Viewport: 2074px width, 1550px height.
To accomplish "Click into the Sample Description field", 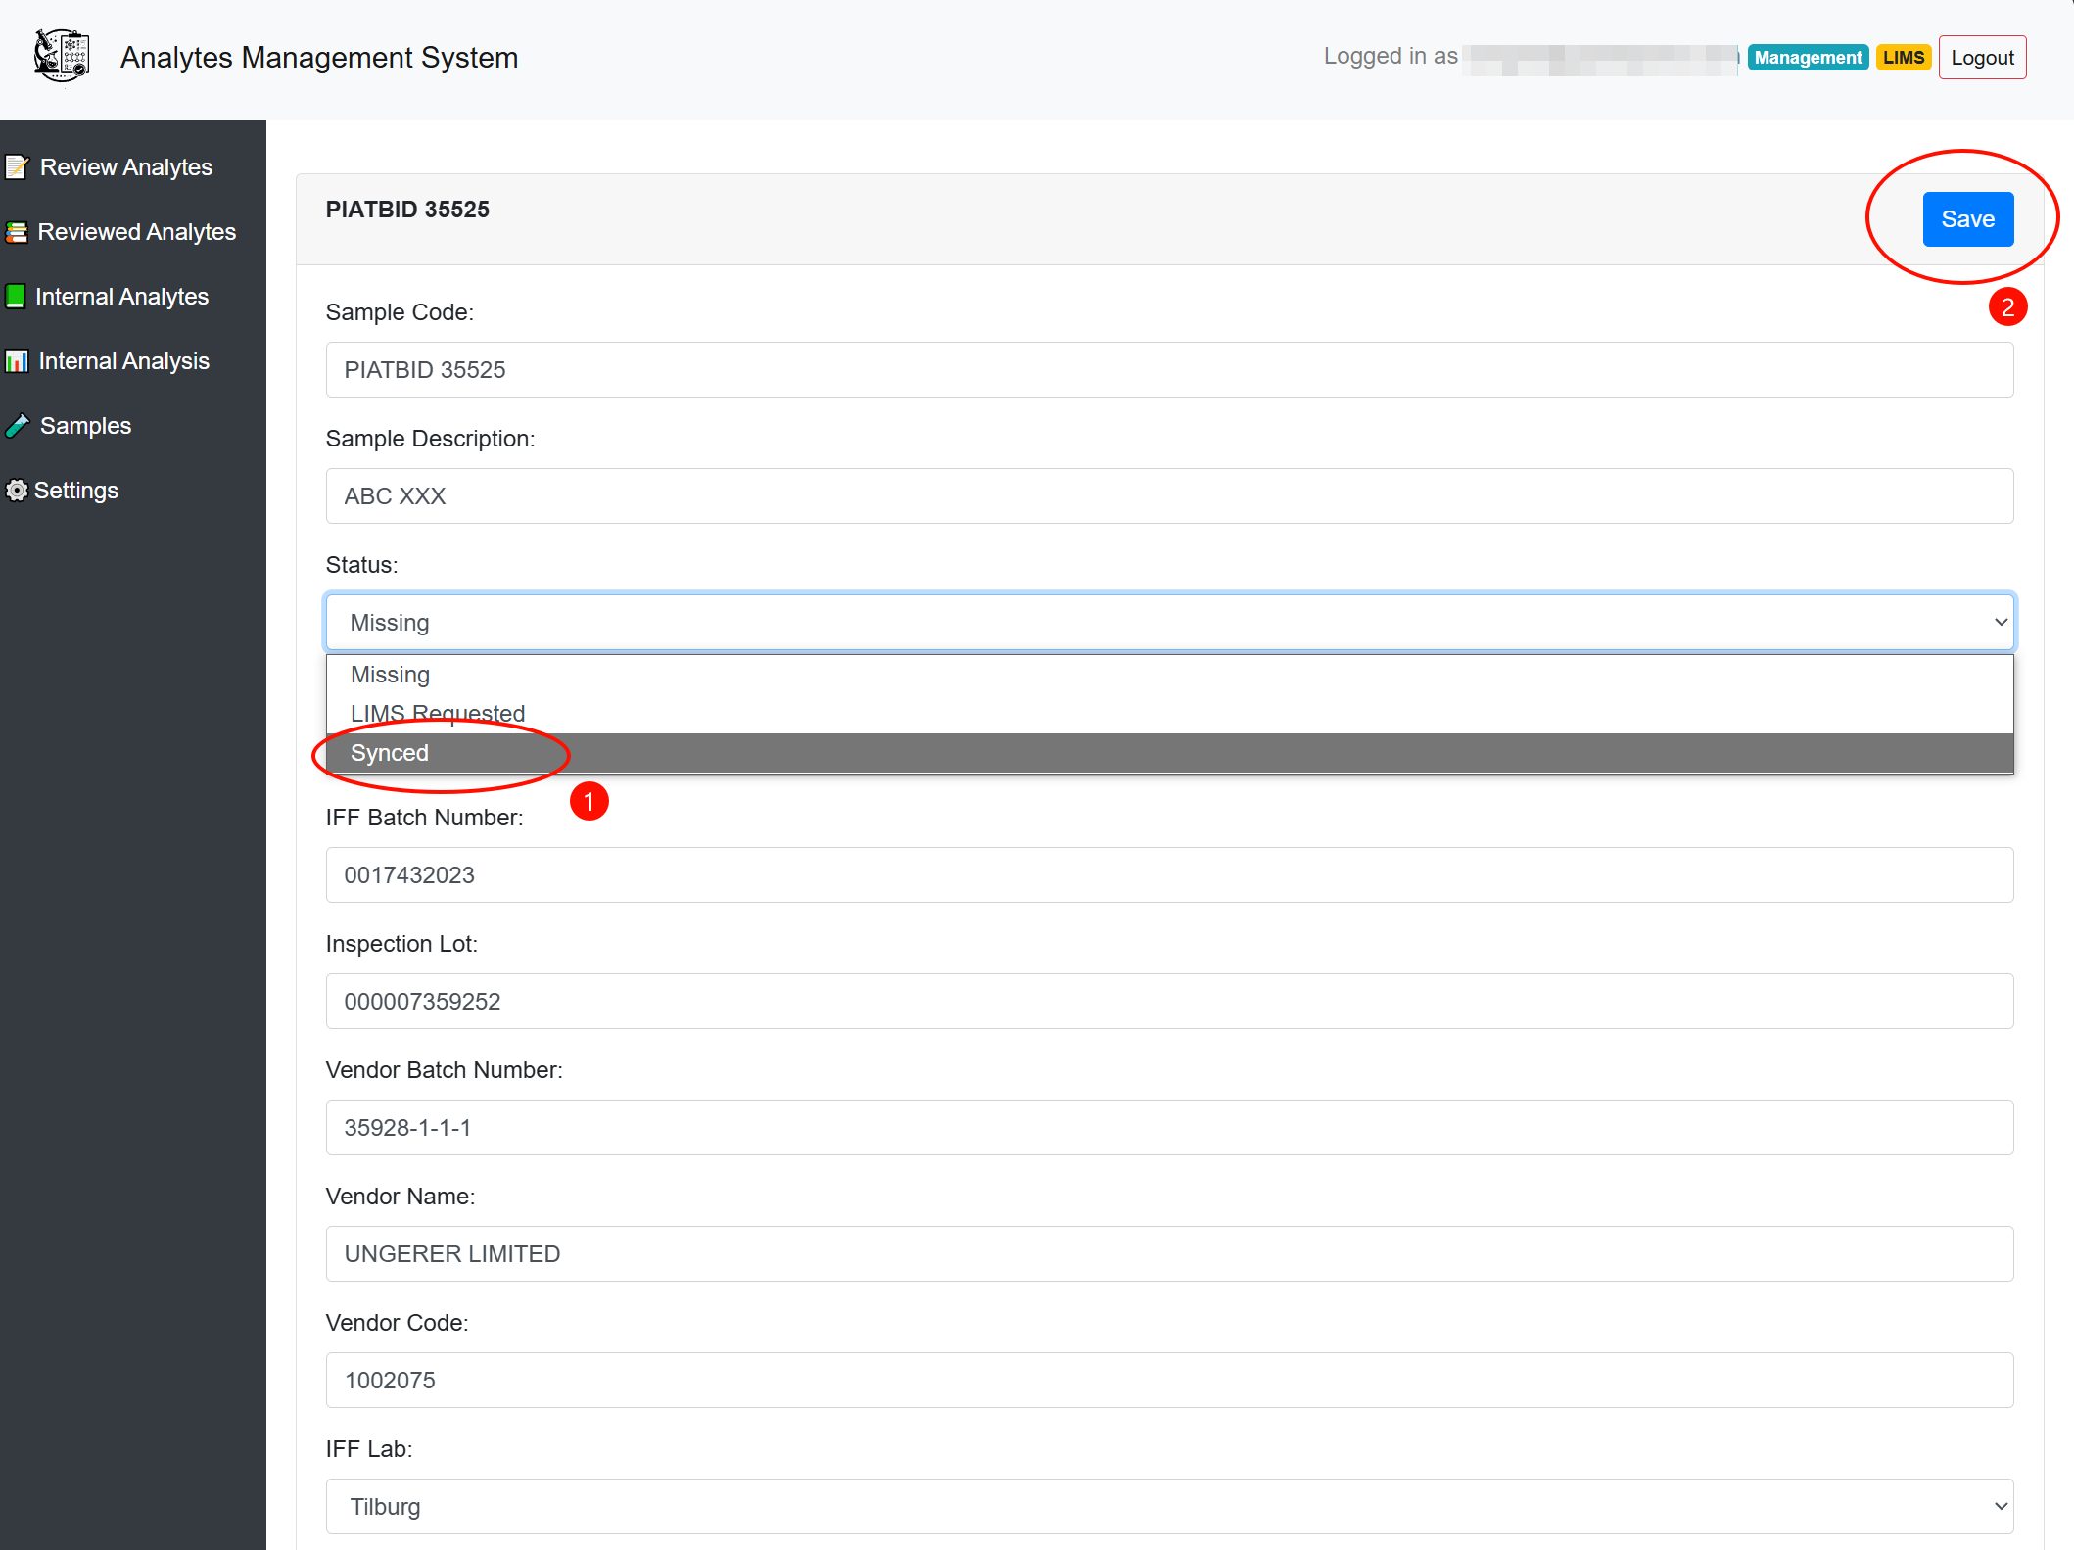I will coord(1169,496).
